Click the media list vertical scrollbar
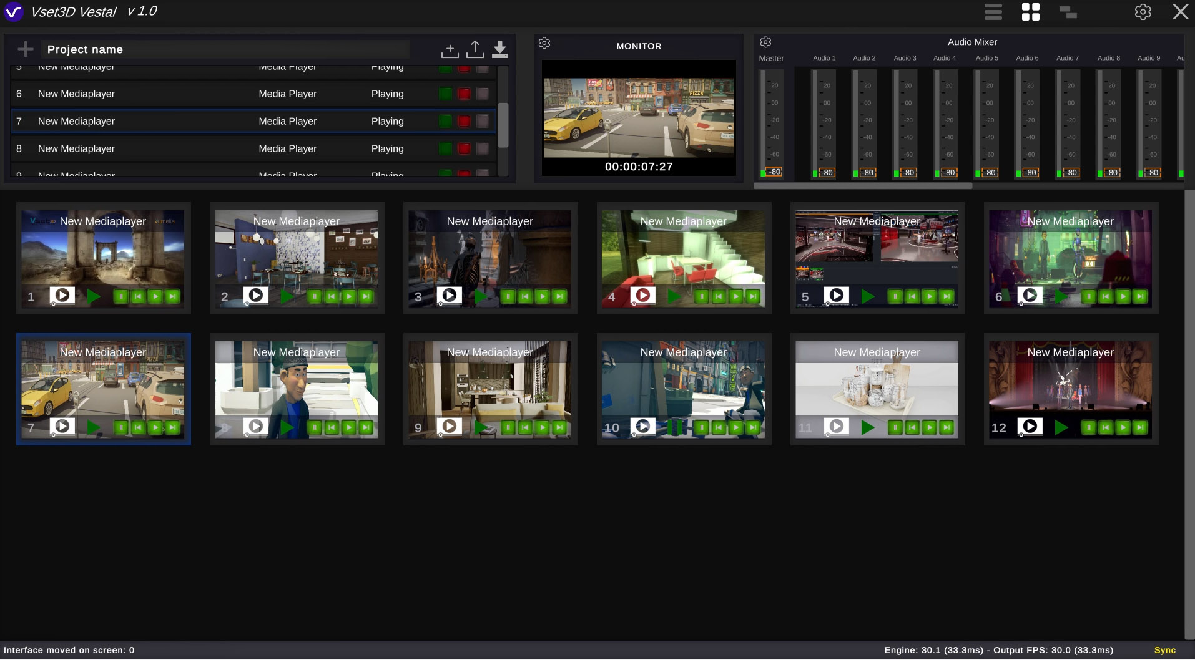The image size is (1195, 660). (503, 124)
